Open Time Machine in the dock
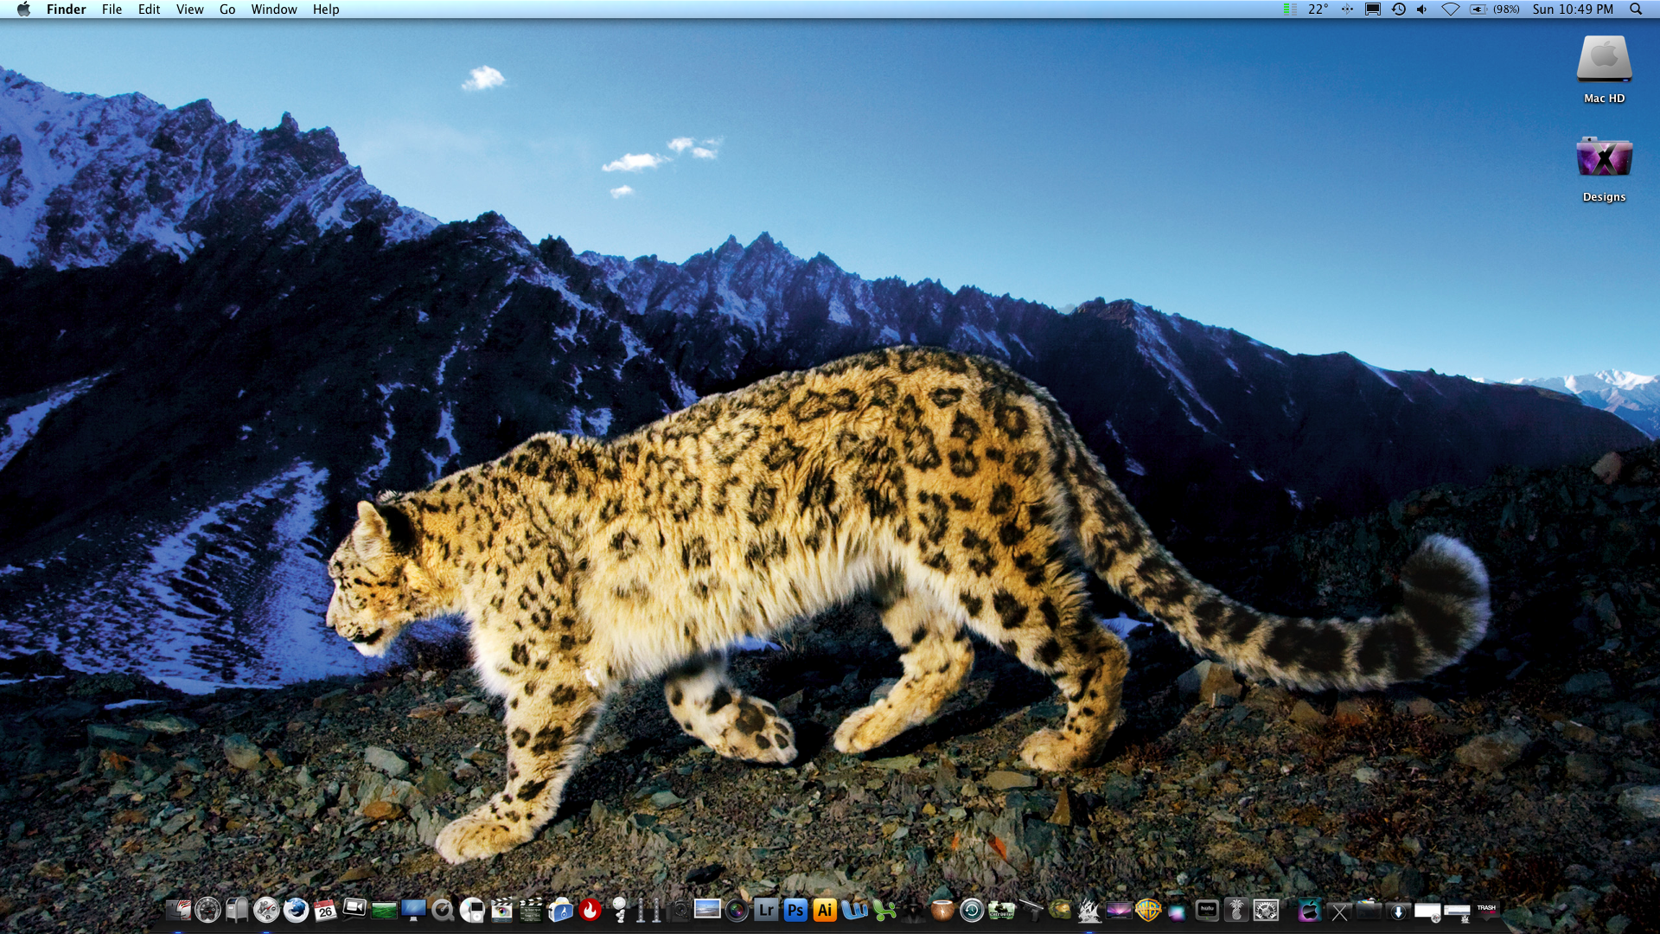The height and width of the screenshot is (934, 1660). [x=972, y=910]
